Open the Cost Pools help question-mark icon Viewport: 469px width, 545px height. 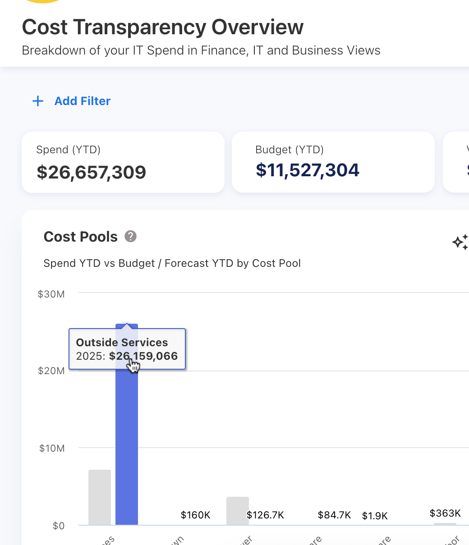pos(130,236)
